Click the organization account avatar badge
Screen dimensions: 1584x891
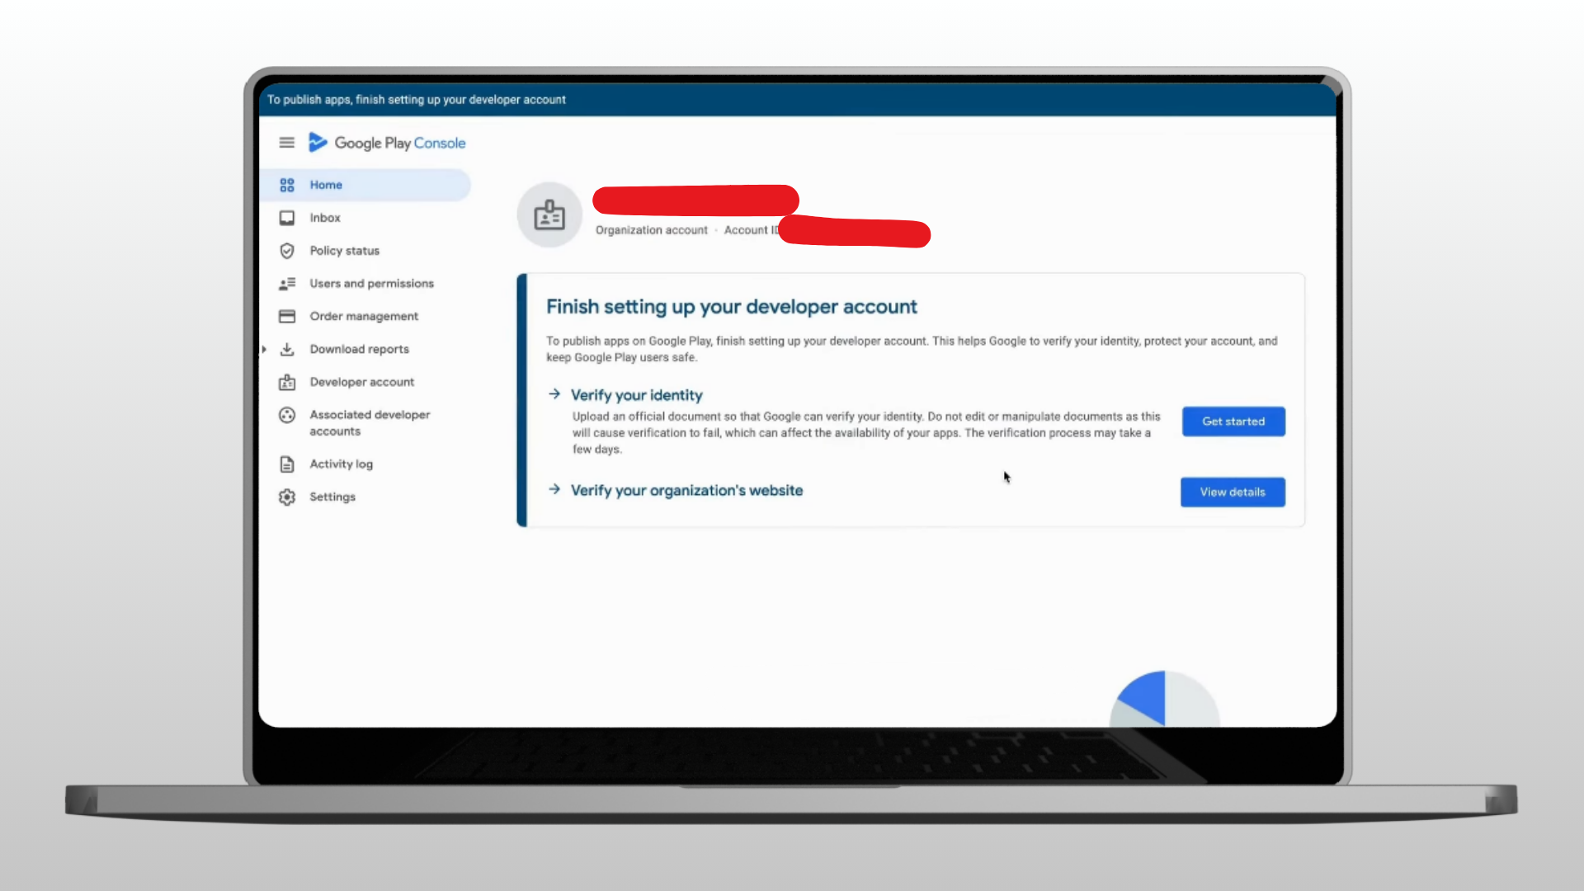(x=549, y=214)
